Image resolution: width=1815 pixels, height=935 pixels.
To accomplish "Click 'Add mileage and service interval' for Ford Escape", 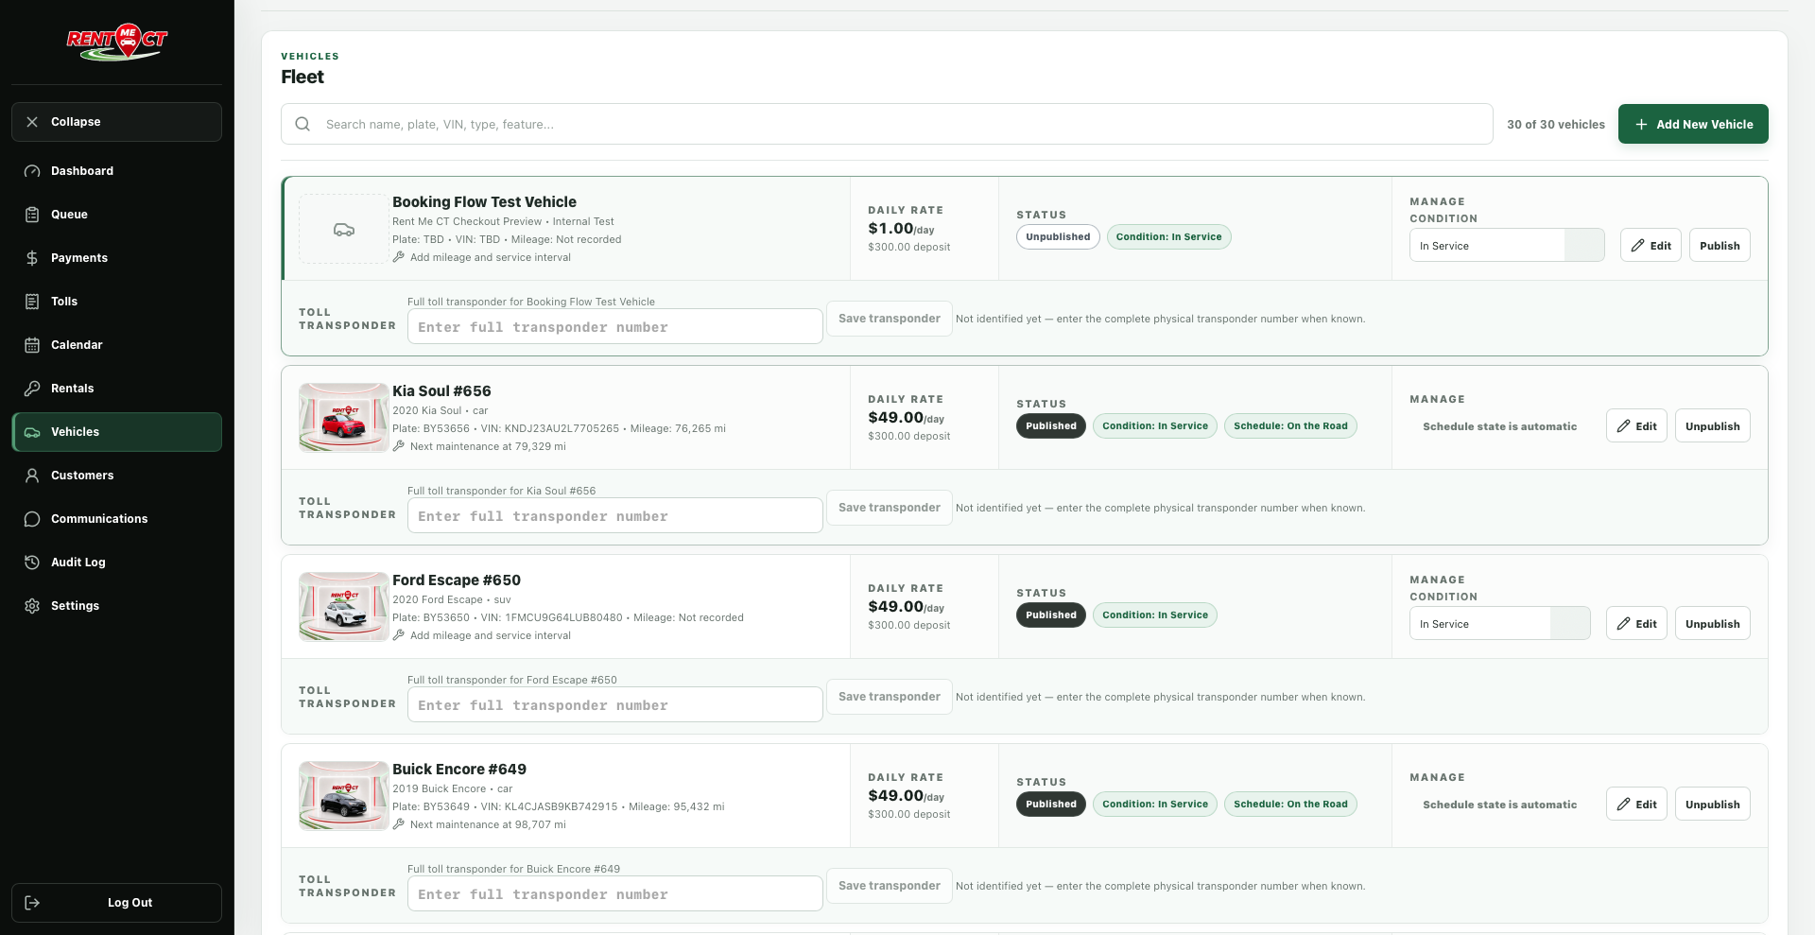I will click(x=491, y=635).
